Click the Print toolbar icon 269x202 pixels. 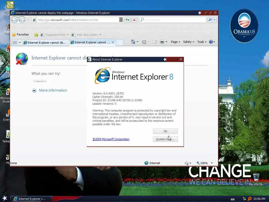coord(162,42)
